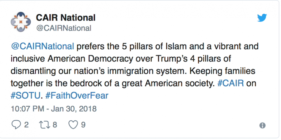281x140 pixels.
Task: Click the Twitter bird logo
Action: (262, 18)
